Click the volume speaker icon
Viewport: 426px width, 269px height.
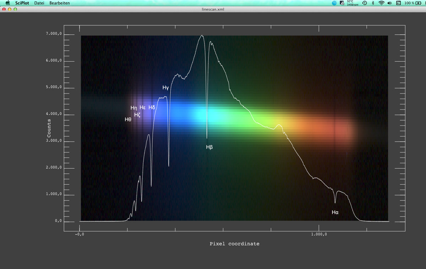389,3
